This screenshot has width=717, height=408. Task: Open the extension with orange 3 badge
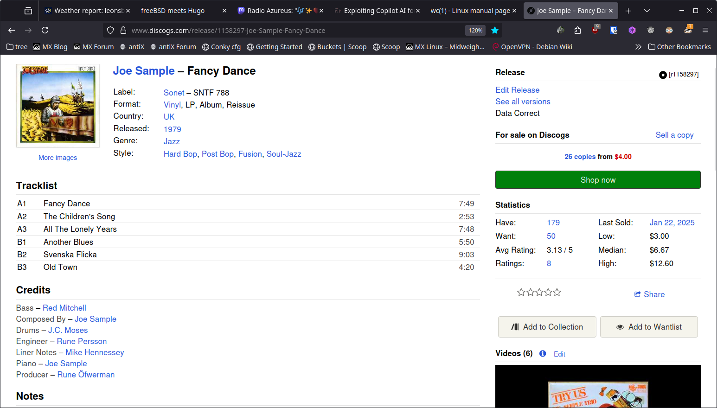(688, 30)
